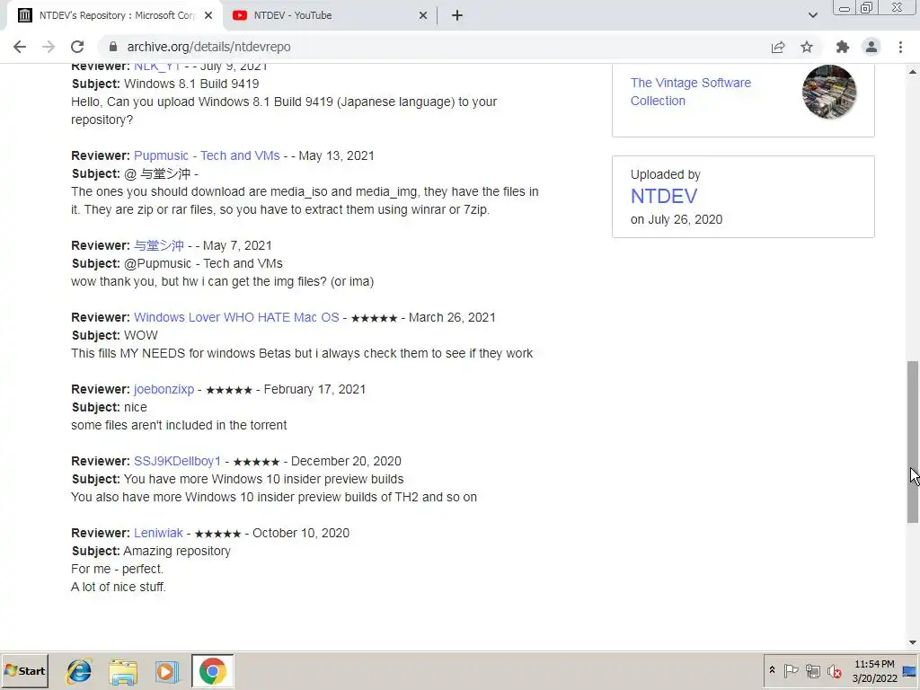Click the five-star rating beside joebonzixp
The height and width of the screenshot is (690, 920).
coord(229,390)
